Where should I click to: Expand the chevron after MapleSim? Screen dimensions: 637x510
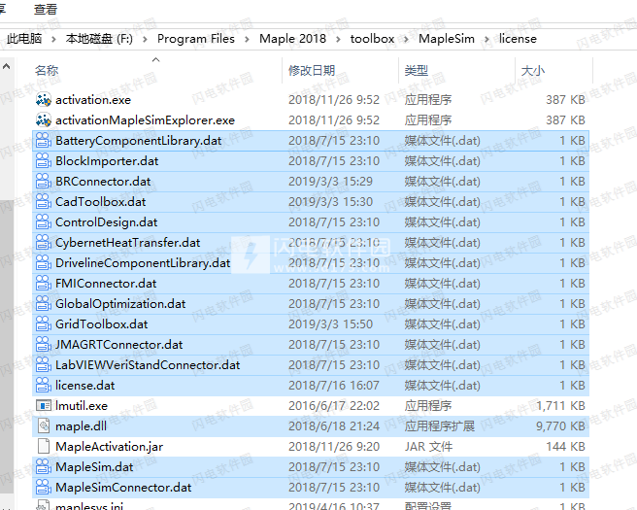click(x=486, y=40)
